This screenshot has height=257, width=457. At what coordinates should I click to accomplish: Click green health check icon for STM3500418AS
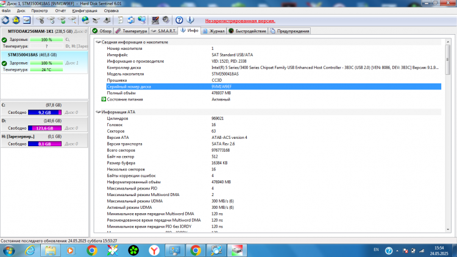[x=4, y=63]
